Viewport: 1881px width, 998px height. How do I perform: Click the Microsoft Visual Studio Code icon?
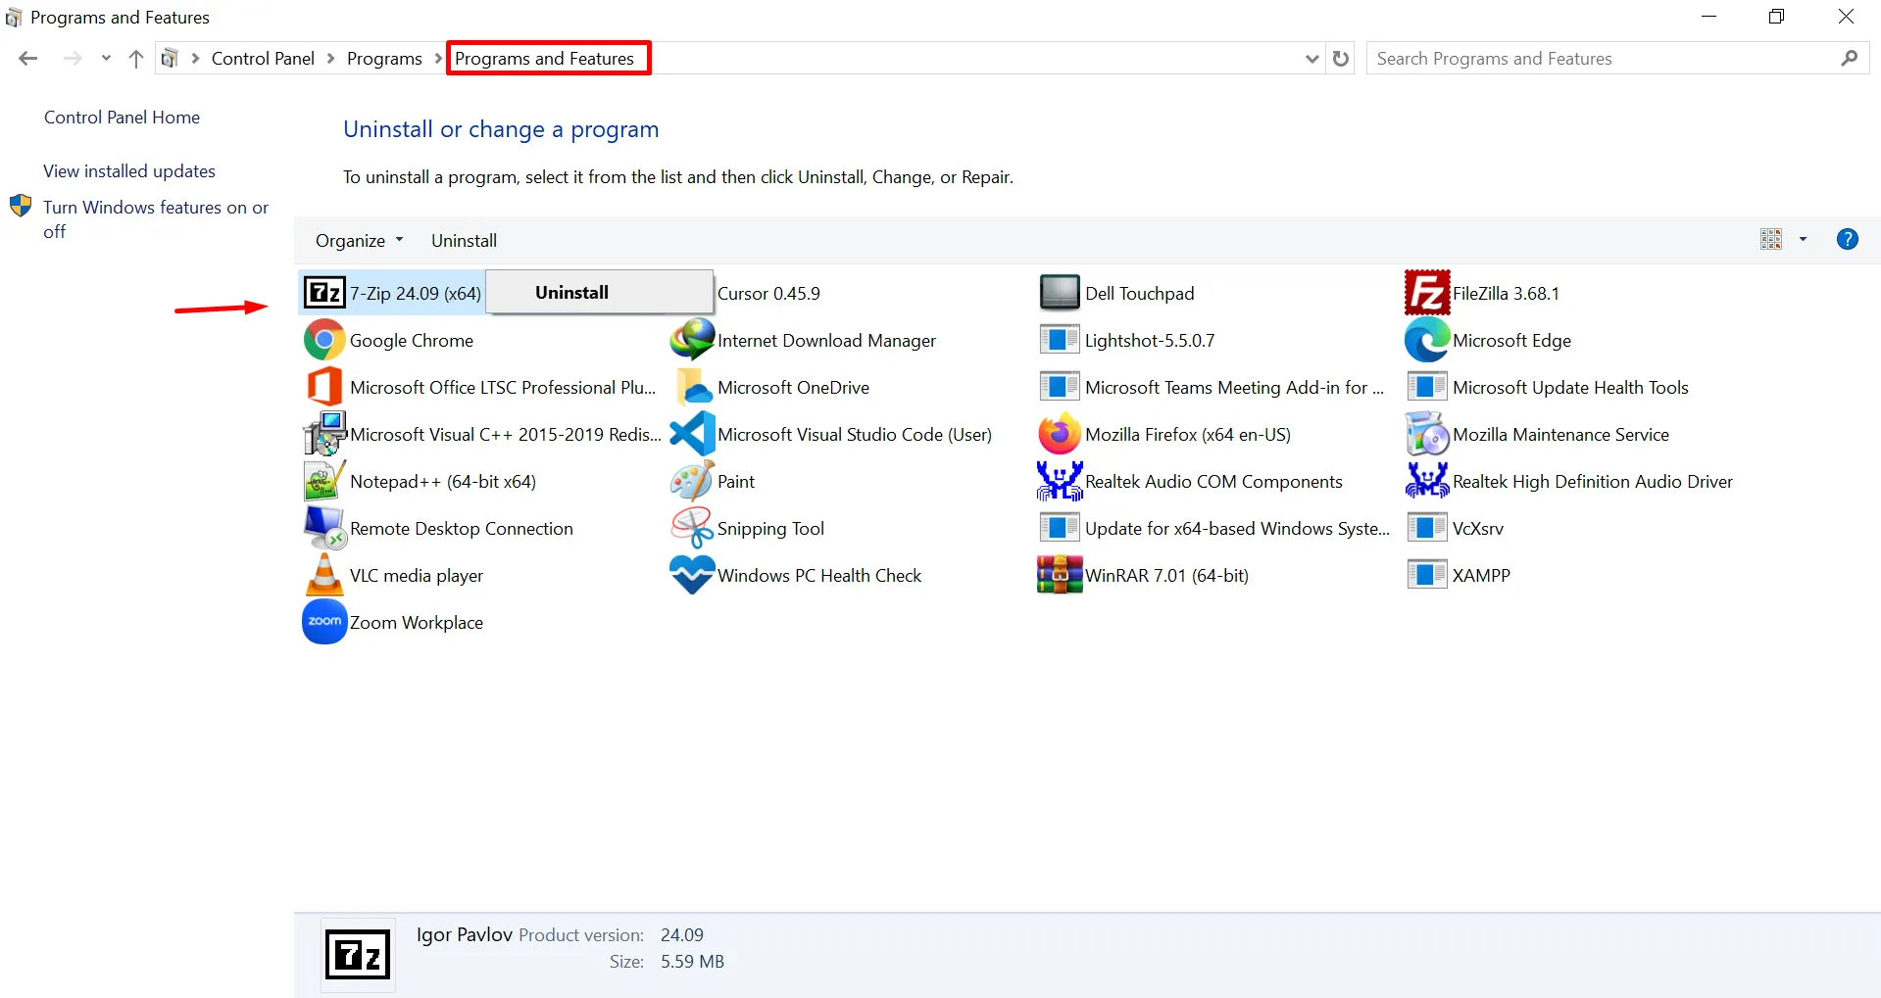click(692, 434)
